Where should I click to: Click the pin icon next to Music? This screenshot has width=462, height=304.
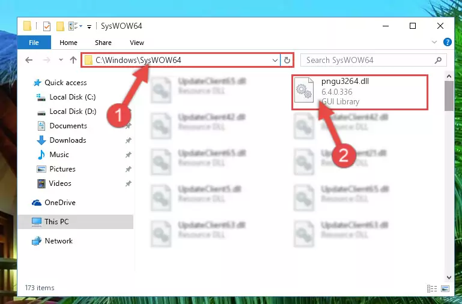128,155
